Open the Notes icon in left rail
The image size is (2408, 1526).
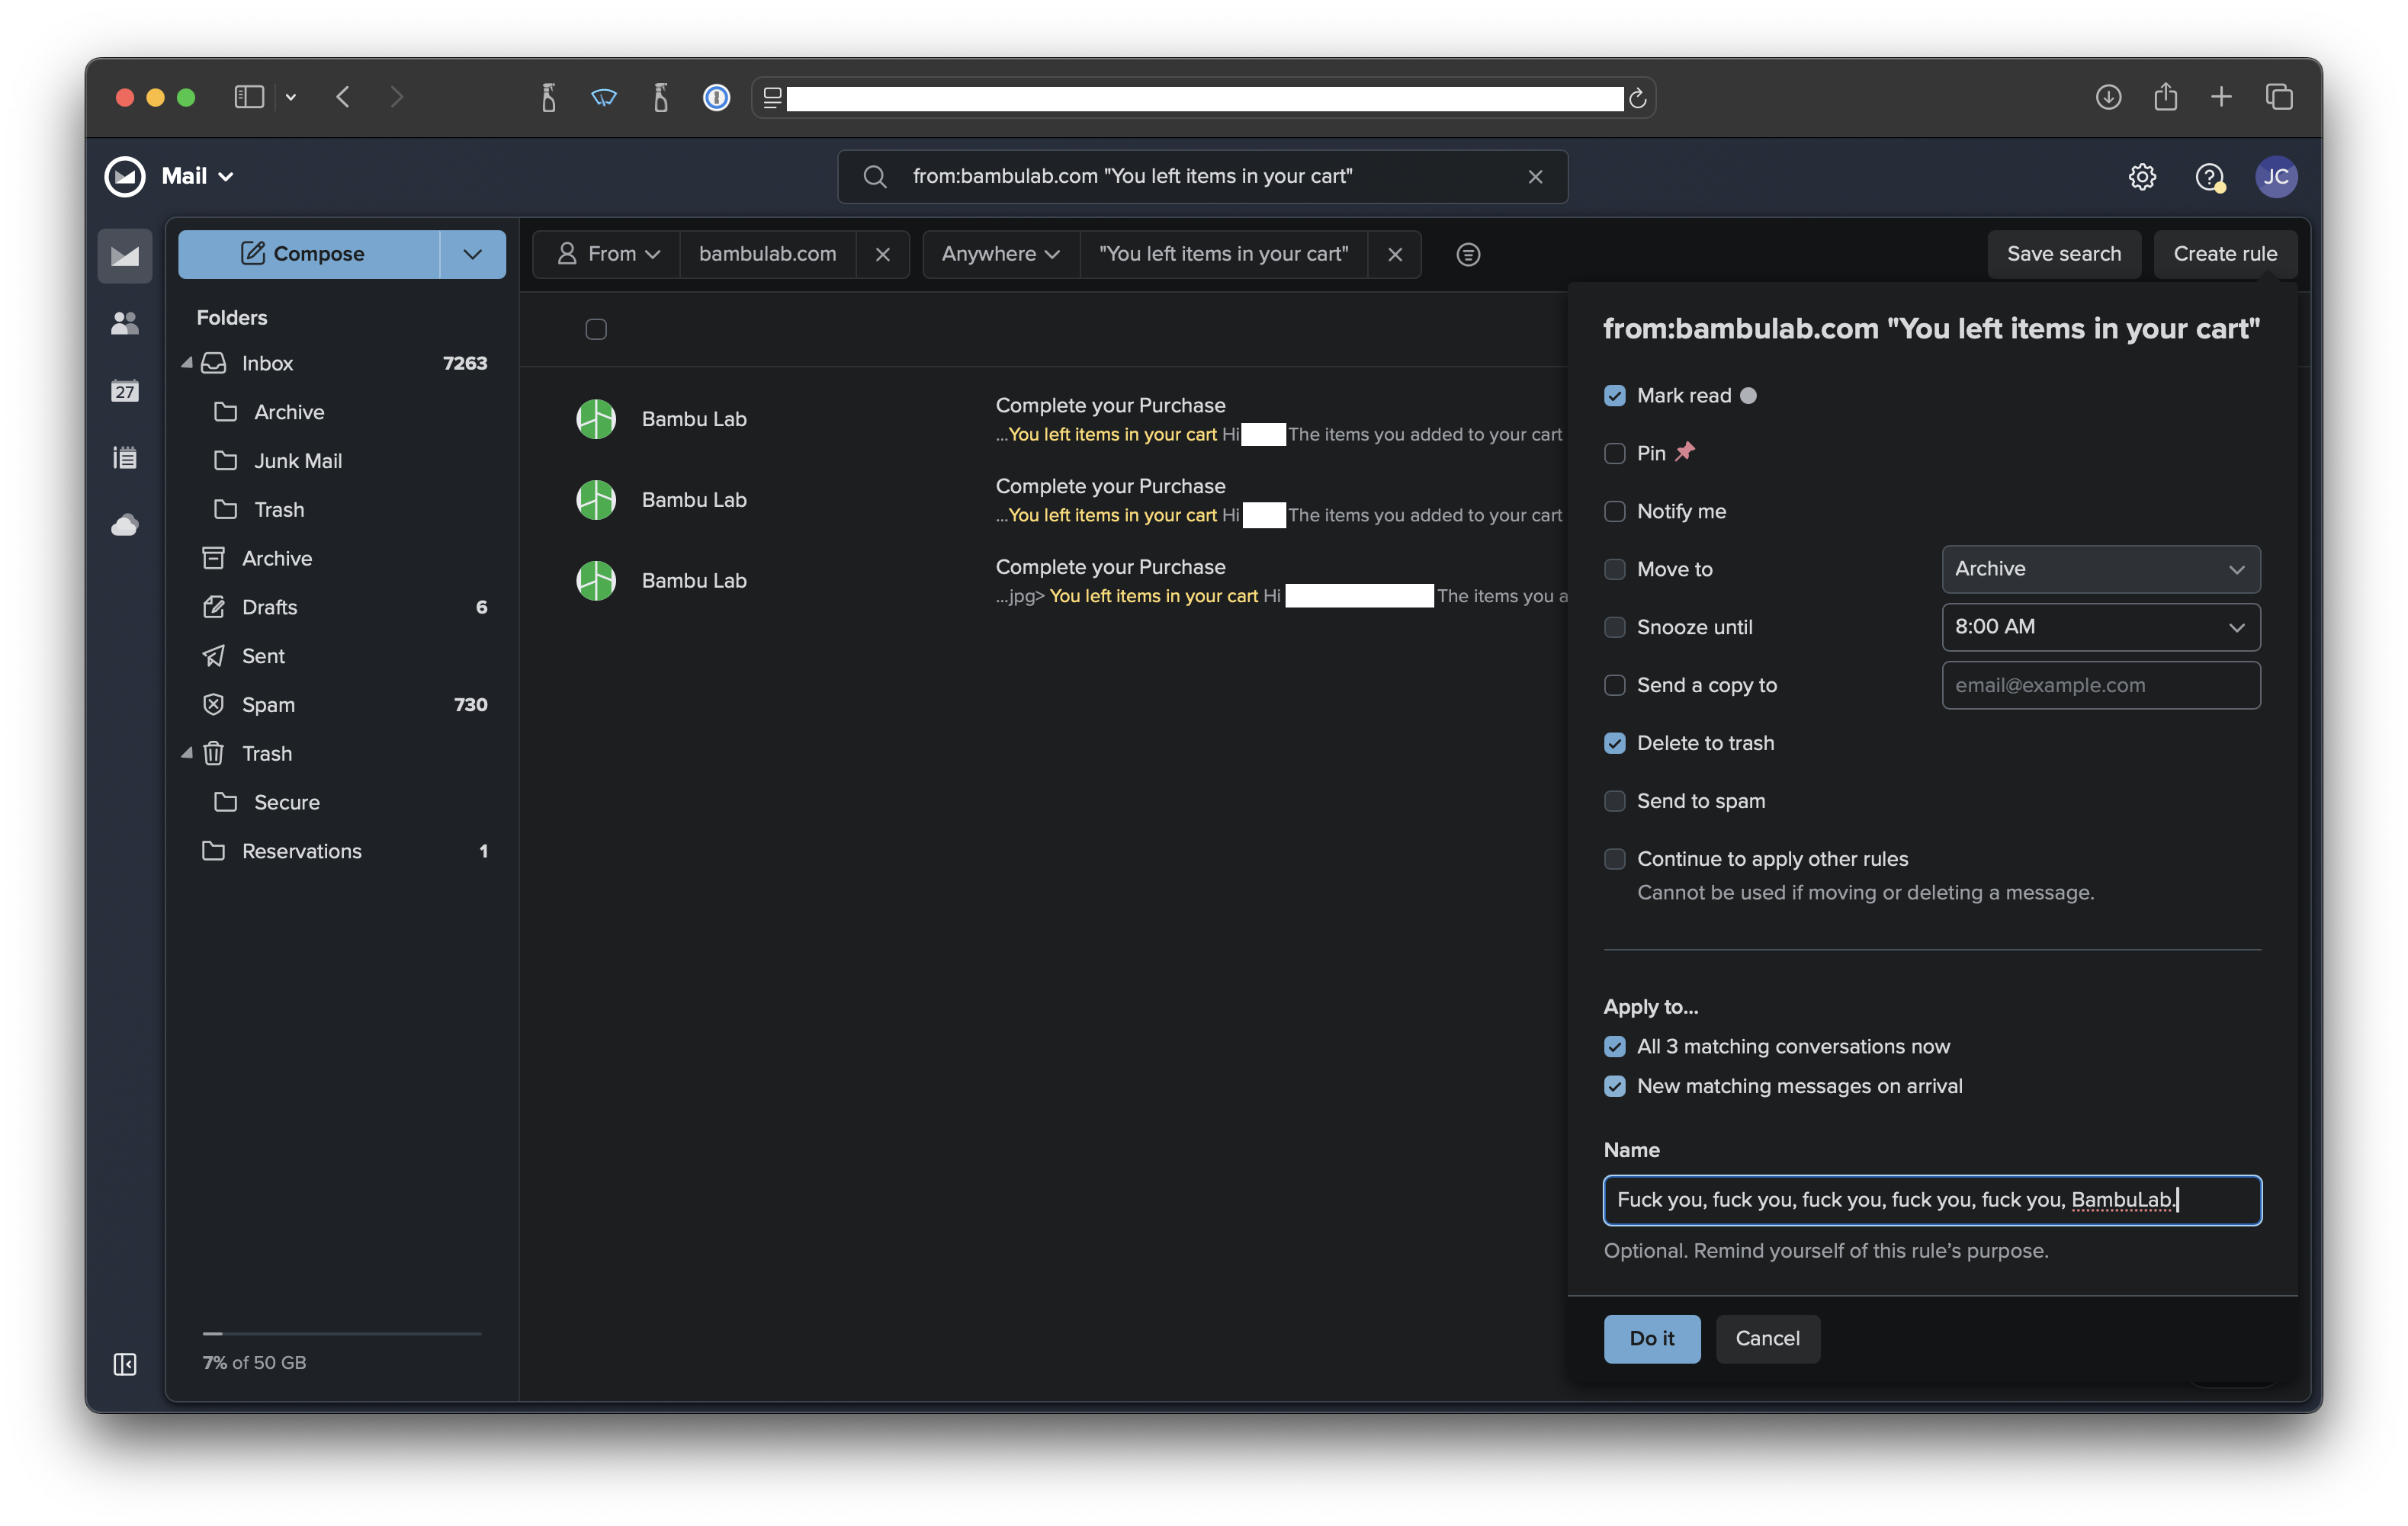125,457
